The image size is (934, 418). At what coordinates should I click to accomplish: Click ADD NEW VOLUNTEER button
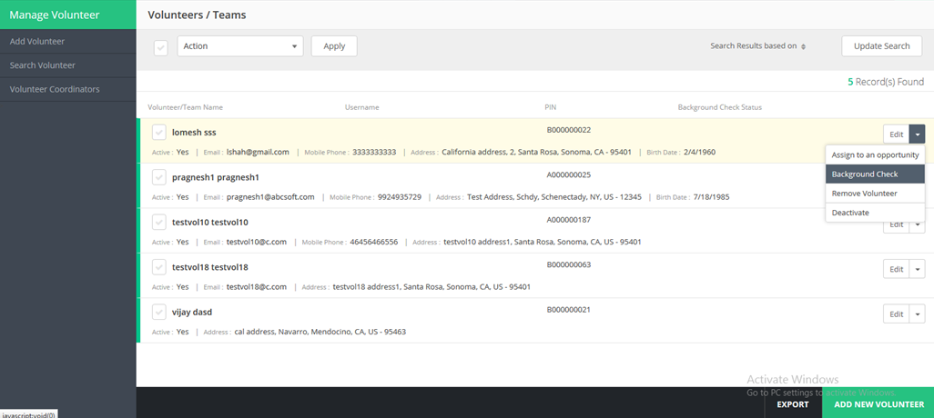tap(878, 404)
